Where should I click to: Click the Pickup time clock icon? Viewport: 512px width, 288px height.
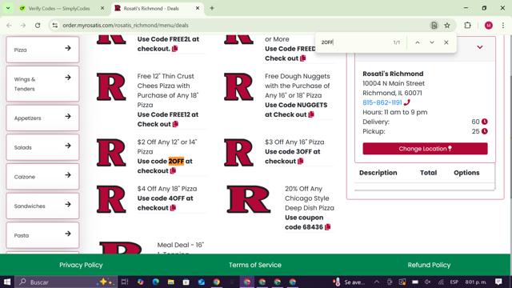[485, 131]
